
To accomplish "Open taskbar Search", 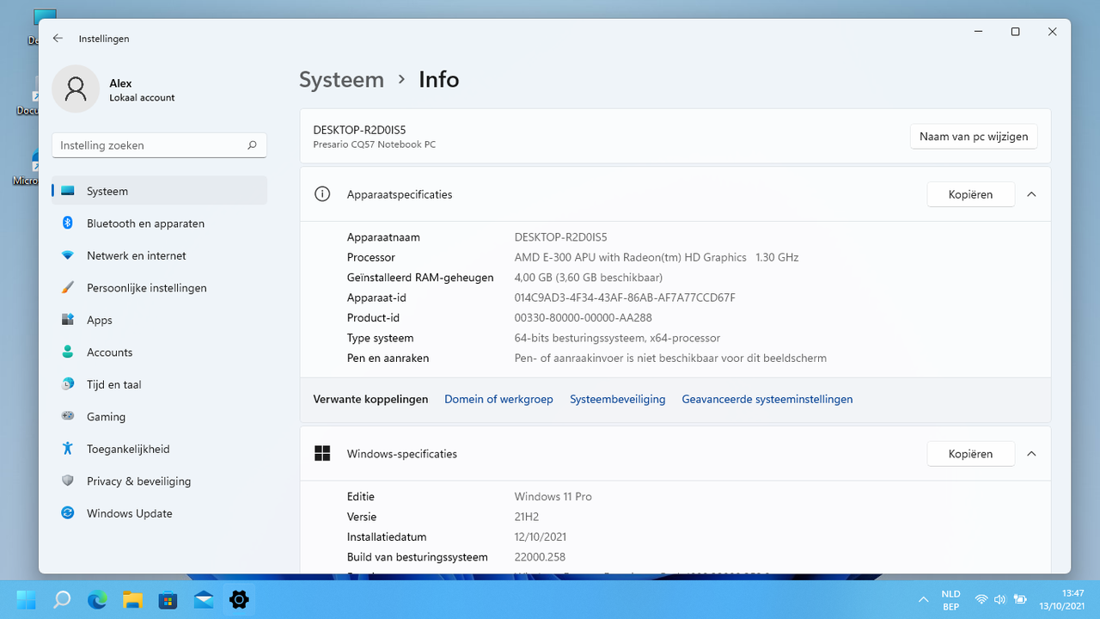I will 62,599.
